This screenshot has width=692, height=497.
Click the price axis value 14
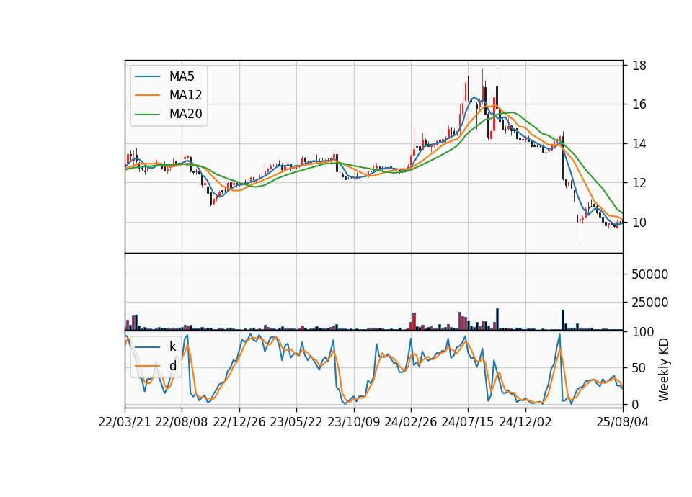click(x=639, y=144)
